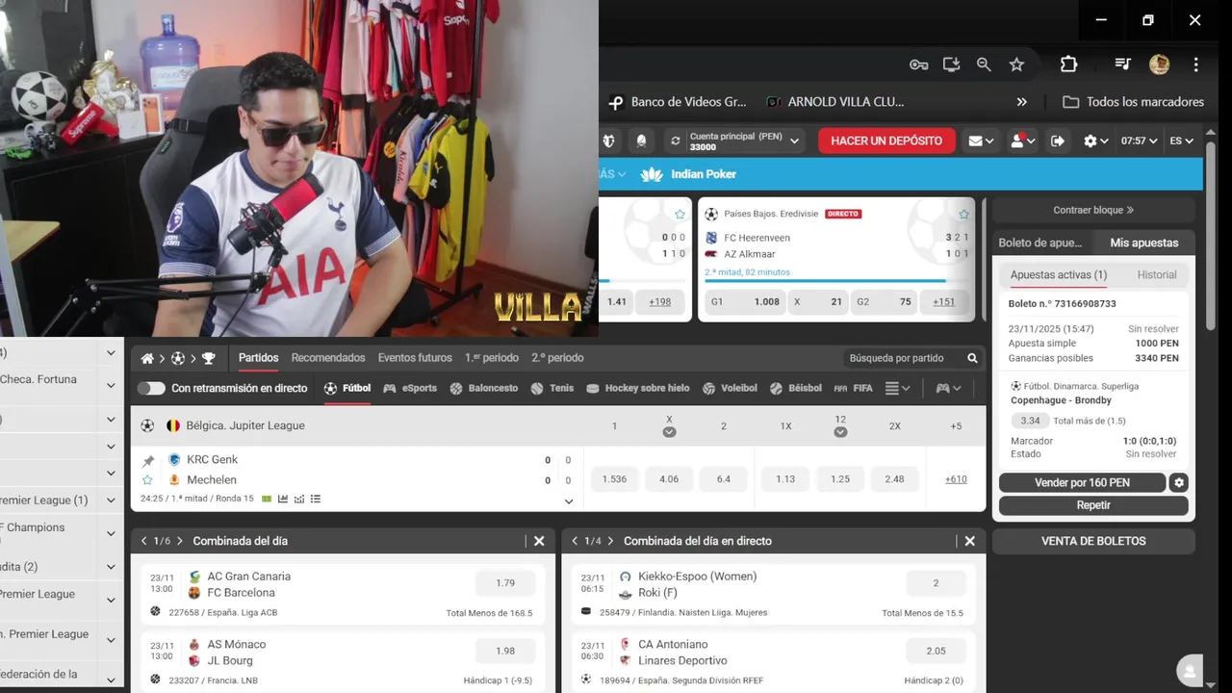Image resolution: width=1232 pixels, height=693 pixels.
Task: Refresh the account balance icon
Action: (675, 141)
